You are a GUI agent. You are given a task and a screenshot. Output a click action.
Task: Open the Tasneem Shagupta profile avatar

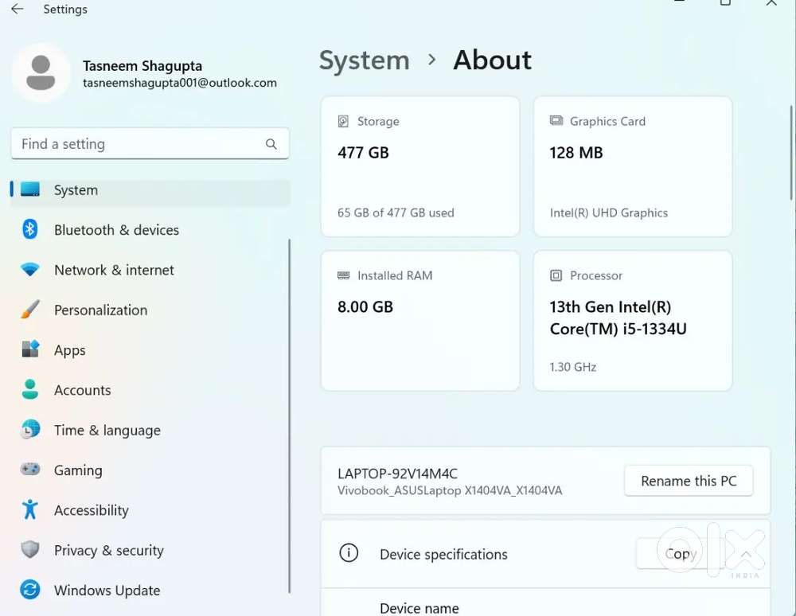pyautogui.click(x=41, y=73)
